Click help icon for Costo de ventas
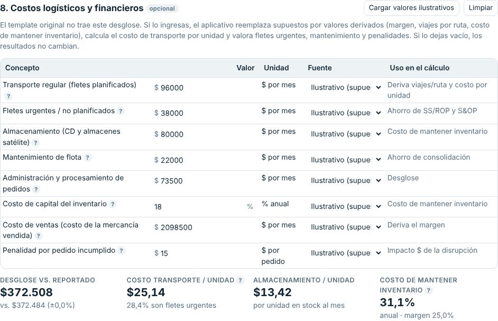Image resolution: width=498 pixels, height=321 pixels. point(38,236)
